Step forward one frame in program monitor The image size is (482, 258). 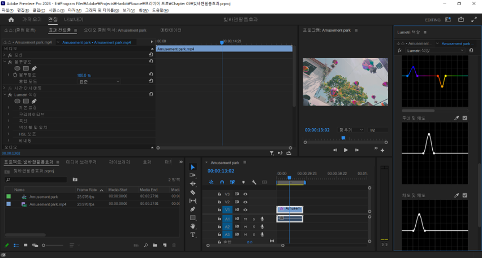356,150
